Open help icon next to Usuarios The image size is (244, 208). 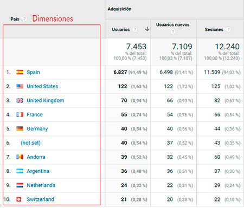point(134,29)
